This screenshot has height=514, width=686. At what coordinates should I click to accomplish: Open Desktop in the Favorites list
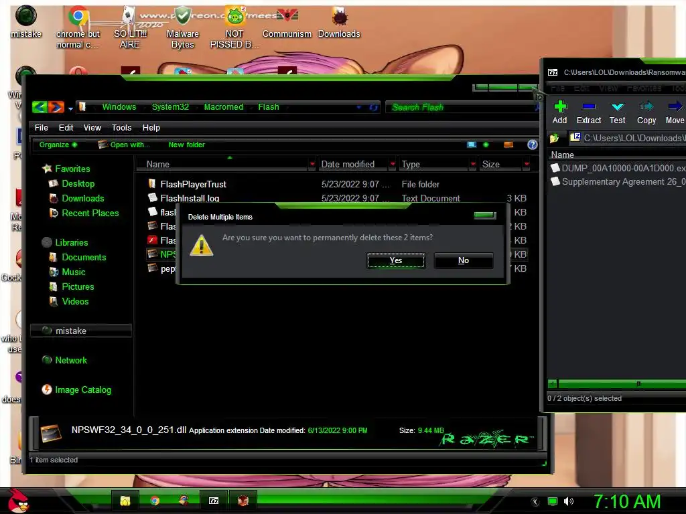tap(78, 183)
